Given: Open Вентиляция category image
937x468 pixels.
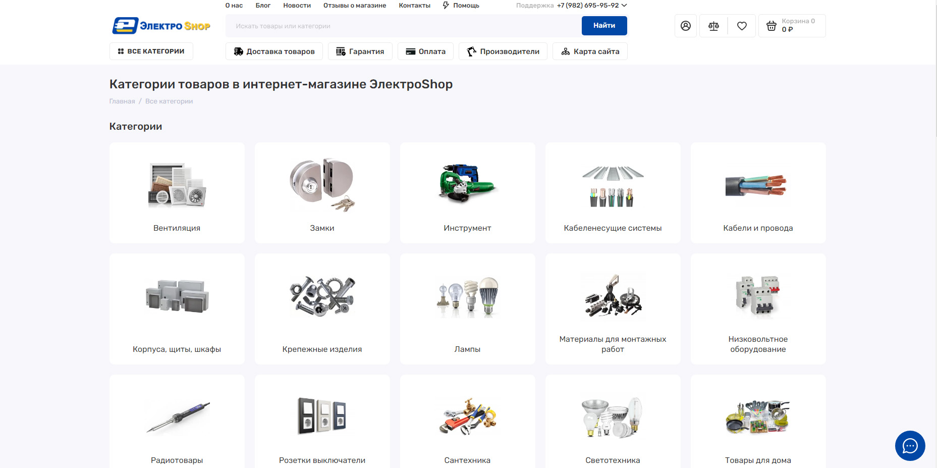Looking at the screenshot, I should click(x=177, y=184).
